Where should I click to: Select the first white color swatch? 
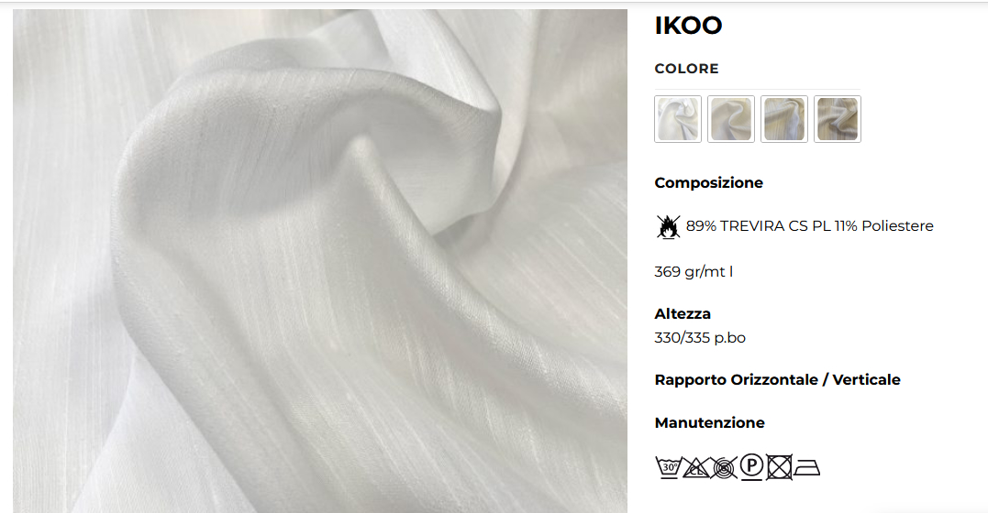(x=678, y=119)
